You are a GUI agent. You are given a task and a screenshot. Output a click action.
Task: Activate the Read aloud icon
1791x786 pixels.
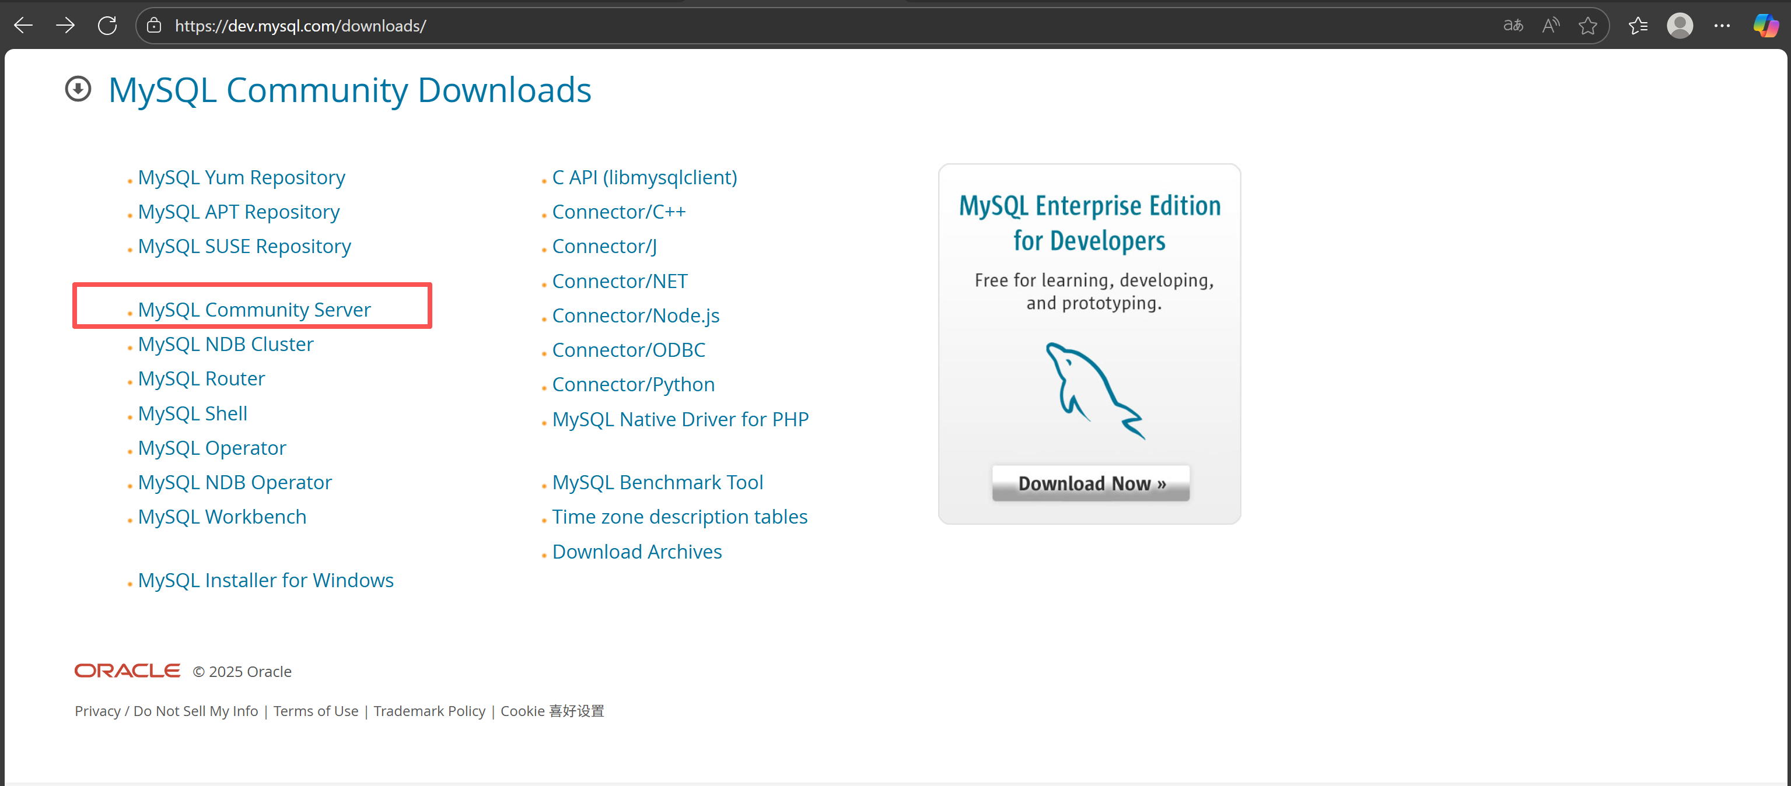click(1551, 26)
